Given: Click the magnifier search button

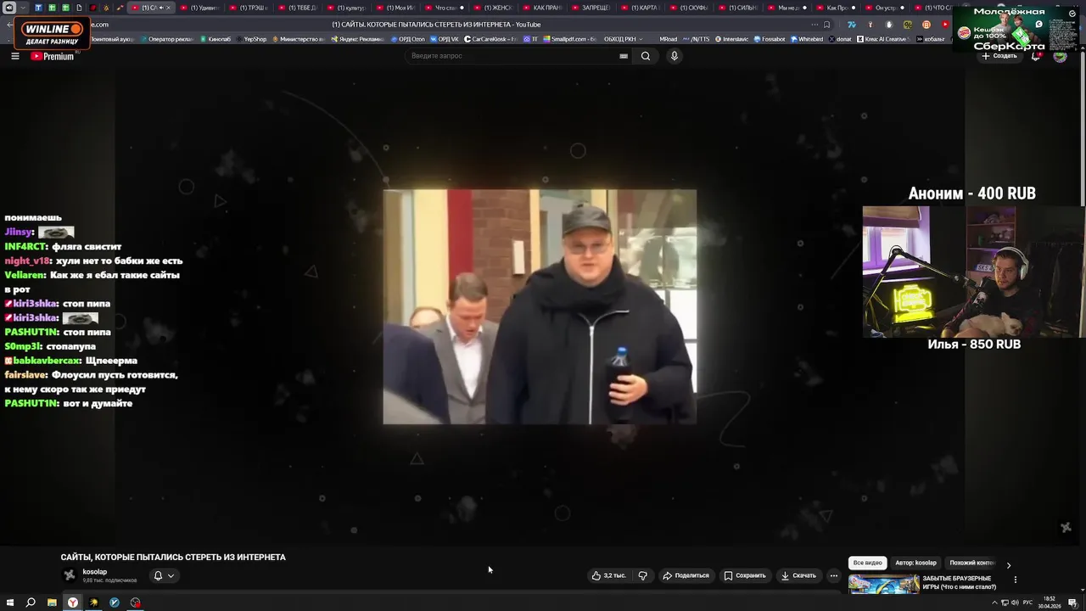Looking at the screenshot, I should coord(646,56).
